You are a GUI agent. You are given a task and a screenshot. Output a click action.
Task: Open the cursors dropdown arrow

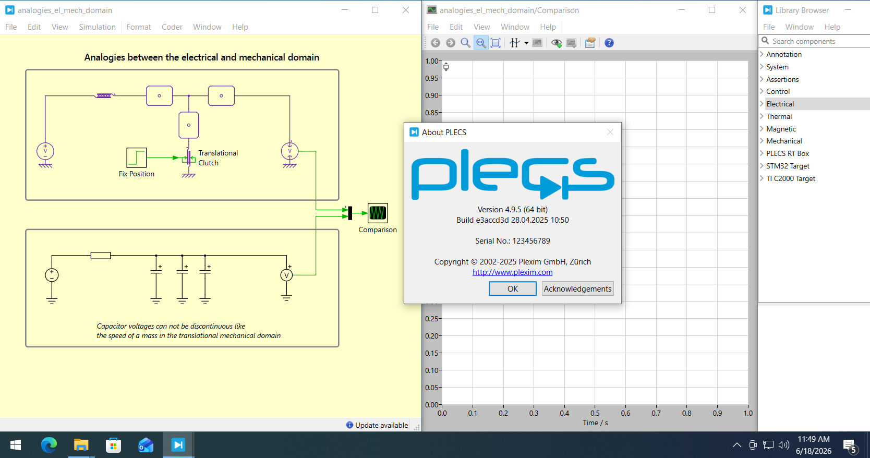click(526, 43)
